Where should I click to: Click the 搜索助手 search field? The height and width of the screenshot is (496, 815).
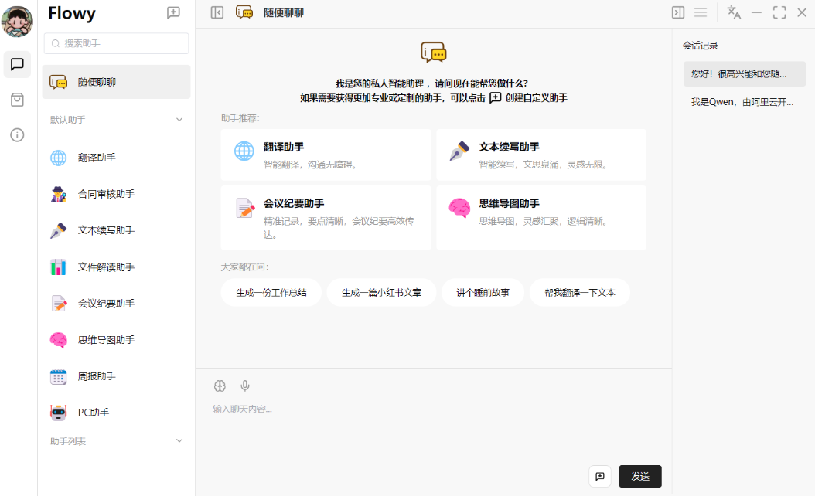point(116,43)
